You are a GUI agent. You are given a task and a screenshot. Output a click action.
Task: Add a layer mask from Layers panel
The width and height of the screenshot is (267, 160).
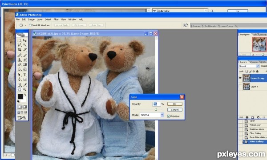253,117
